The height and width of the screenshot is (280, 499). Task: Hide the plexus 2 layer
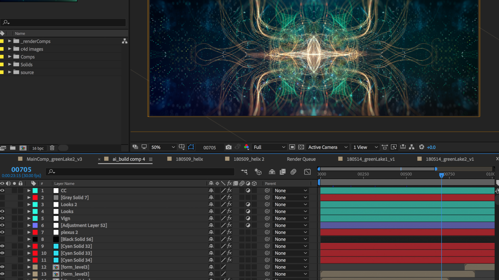2,232
